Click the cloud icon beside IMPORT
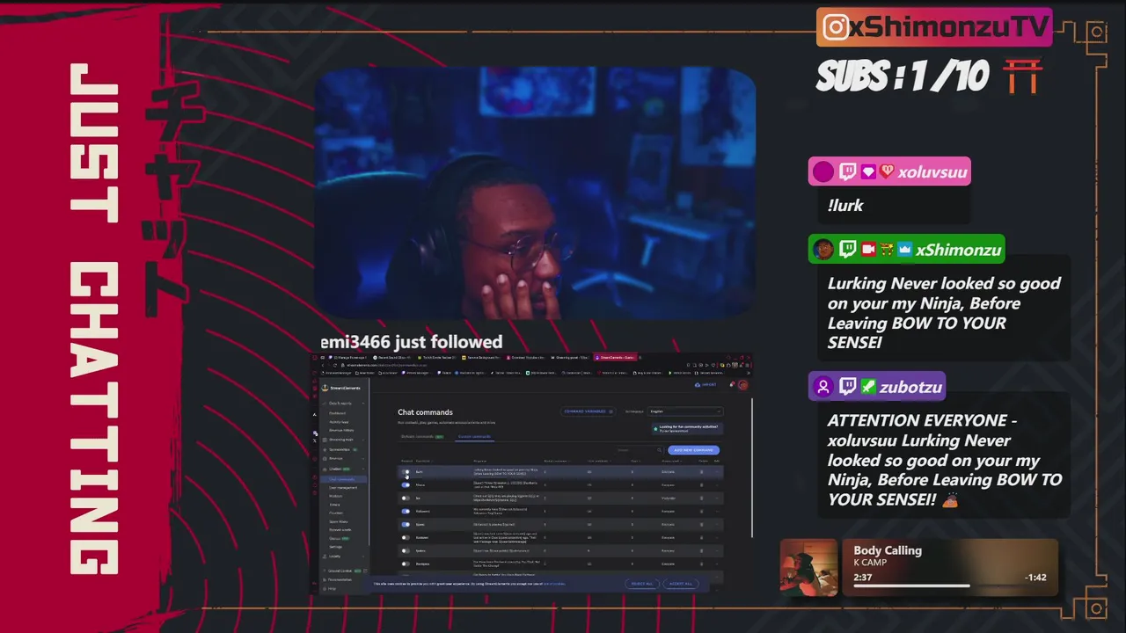 tap(698, 384)
